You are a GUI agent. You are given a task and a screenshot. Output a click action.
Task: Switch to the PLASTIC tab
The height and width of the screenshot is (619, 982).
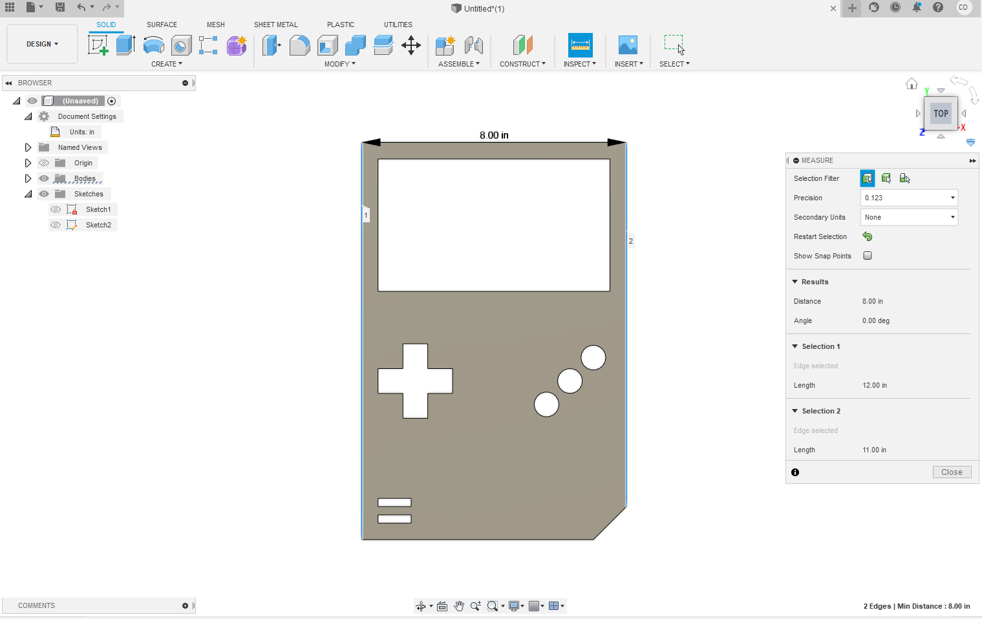tap(341, 25)
